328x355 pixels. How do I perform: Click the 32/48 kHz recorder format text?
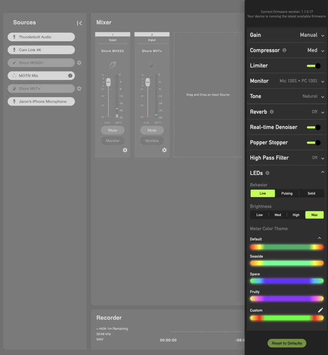(104, 334)
